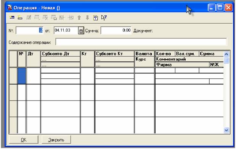Click the new entry toolbar icon

tap(12, 18)
